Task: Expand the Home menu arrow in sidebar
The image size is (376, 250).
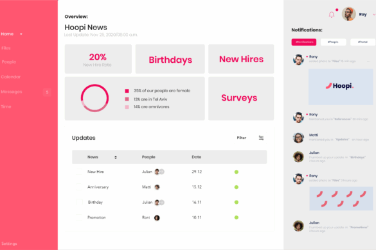Action: pyautogui.click(x=21, y=34)
